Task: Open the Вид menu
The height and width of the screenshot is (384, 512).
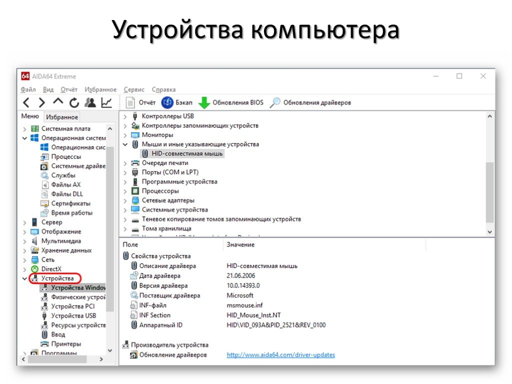Action: pyautogui.click(x=48, y=89)
